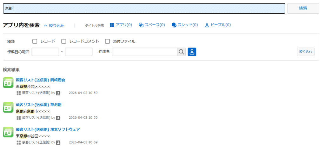This screenshot has height=150, width=325.
Task: Open the 塚本ソフトウェア record app icon
Action: click(8, 132)
